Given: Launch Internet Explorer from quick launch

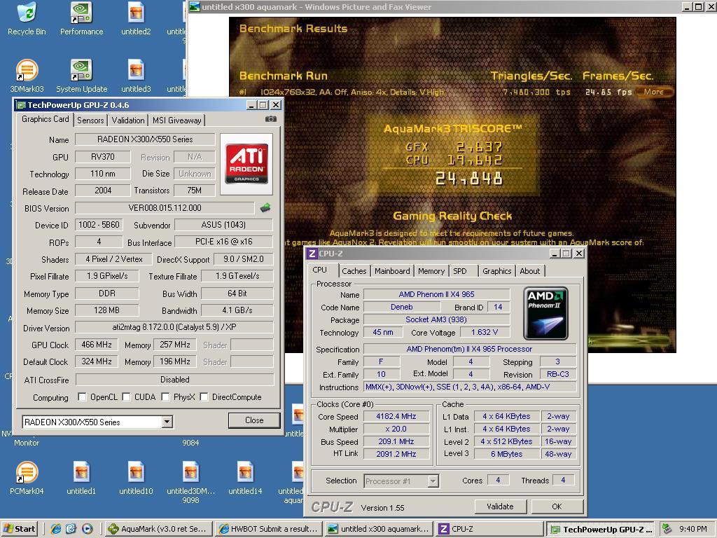Looking at the screenshot, I should click(56, 529).
